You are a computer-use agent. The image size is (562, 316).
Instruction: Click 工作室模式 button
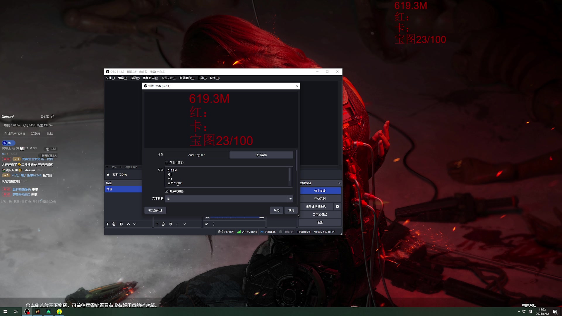pos(320,214)
